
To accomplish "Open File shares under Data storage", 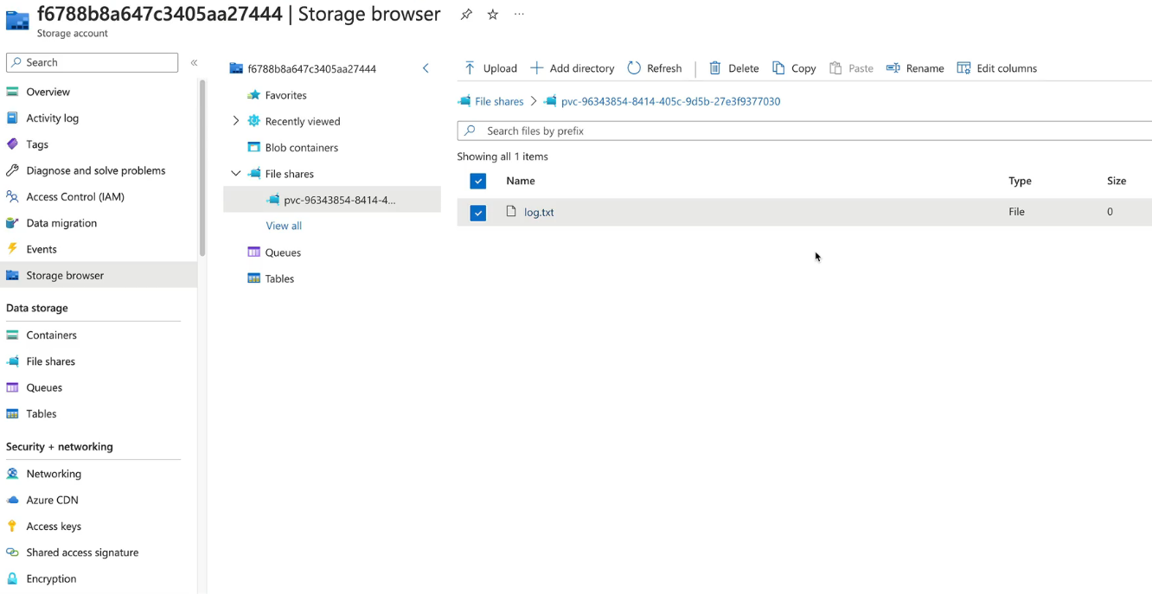I will pyautogui.click(x=50, y=361).
